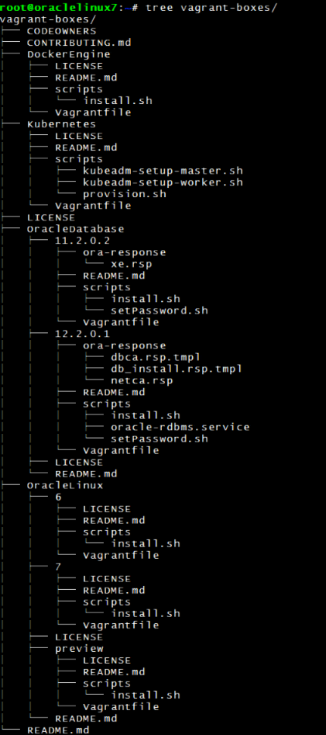Image resolution: width=326 pixels, height=735 pixels.
Task: Click the root prompt text root@oraclelinux7
Action: pyautogui.click(x=62, y=8)
